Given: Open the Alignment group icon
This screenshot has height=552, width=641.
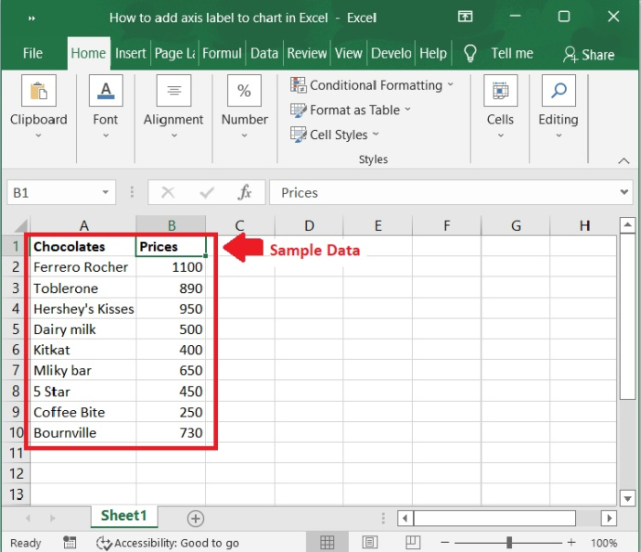Looking at the screenshot, I should point(174,91).
